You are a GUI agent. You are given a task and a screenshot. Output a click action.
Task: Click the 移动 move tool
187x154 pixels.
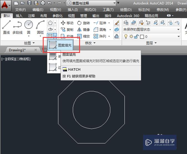click(67, 23)
